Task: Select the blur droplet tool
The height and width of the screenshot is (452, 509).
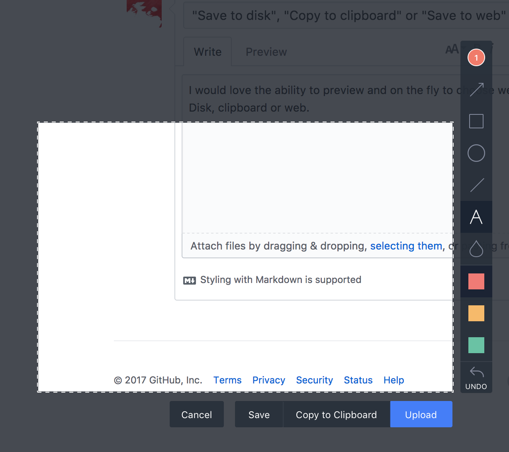Action: coord(476,249)
